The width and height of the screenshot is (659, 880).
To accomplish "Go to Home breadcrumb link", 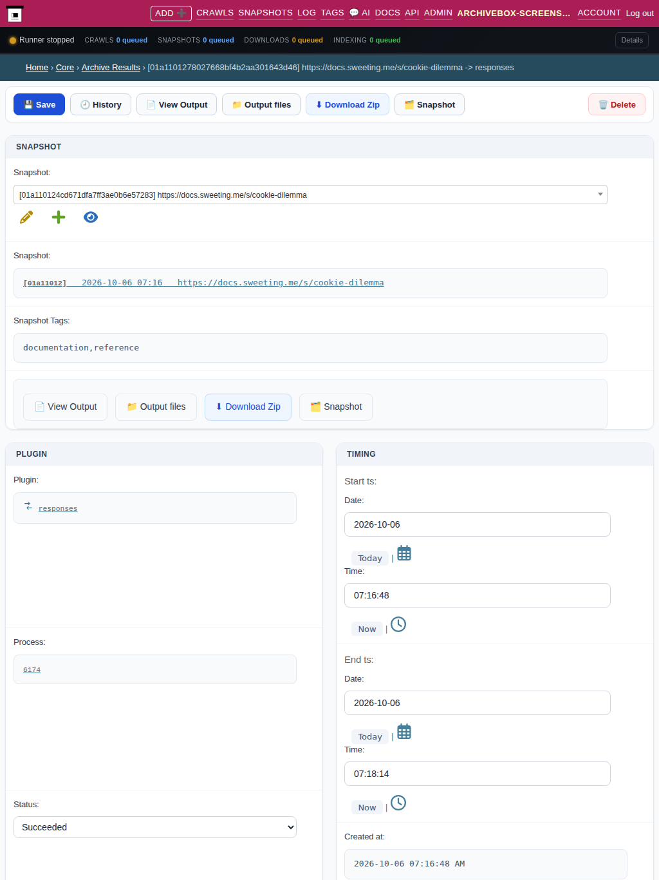I will pyautogui.click(x=37, y=68).
